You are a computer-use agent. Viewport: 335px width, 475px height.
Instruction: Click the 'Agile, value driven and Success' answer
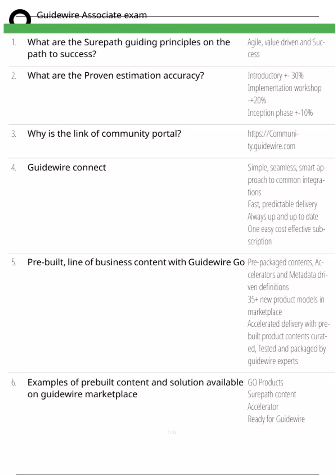(x=286, y=48)
